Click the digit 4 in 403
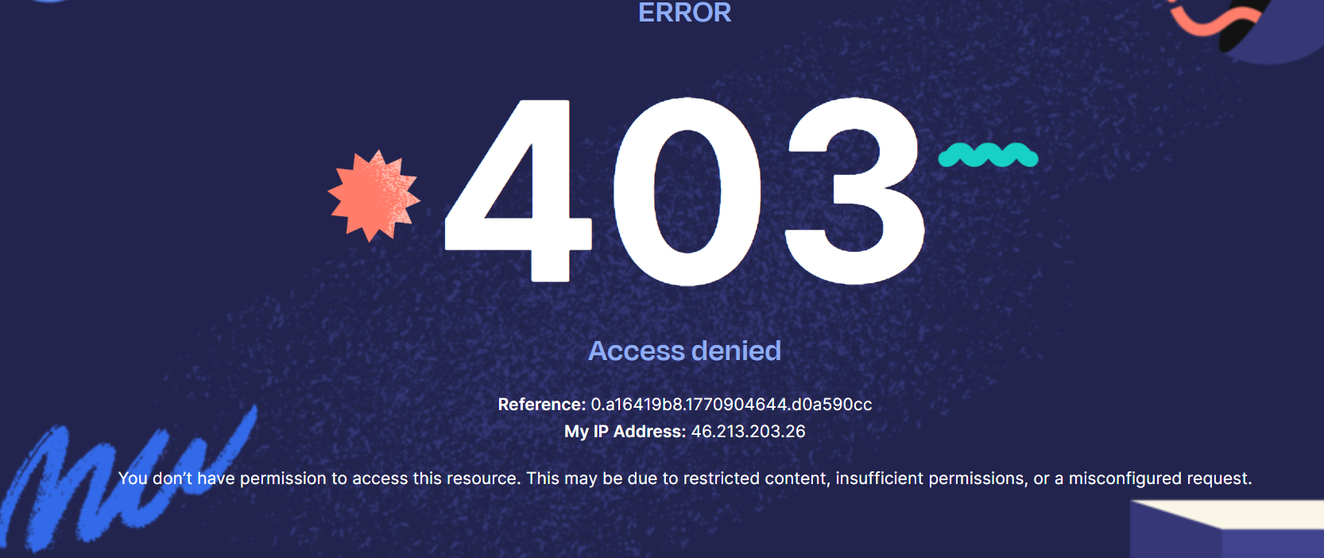 coord(518,191)
